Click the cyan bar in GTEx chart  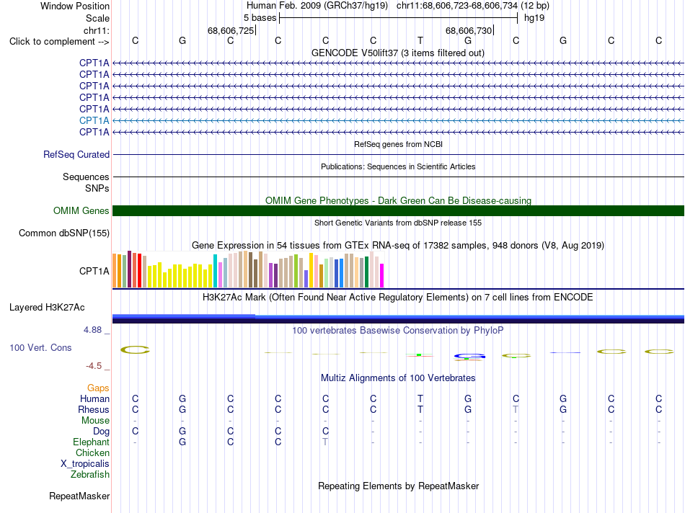[215, 271]
